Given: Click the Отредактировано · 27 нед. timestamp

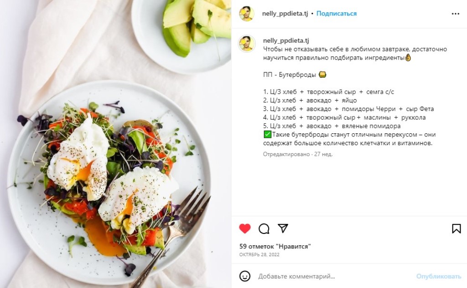Looking at the screenshot, I should coord(297,154).
